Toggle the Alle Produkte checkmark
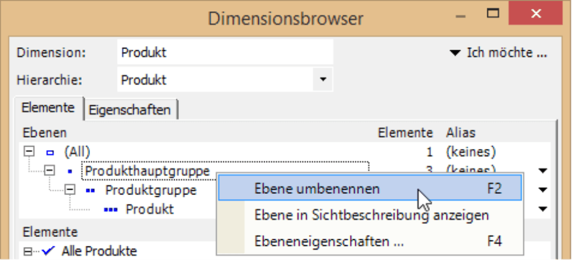This screenshot has width=572, height=260. [x=49, y=251]
